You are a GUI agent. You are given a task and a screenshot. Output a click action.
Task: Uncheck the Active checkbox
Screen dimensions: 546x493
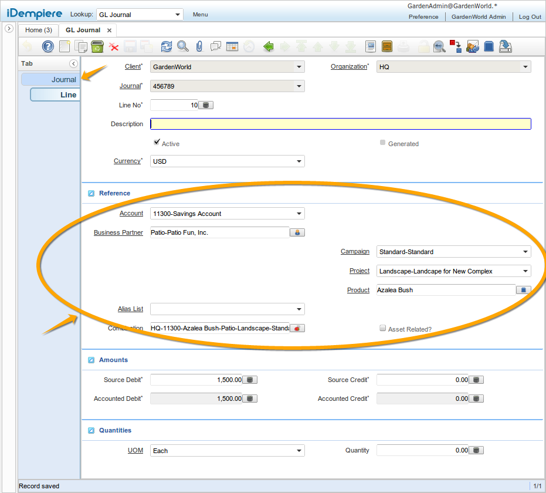click(157, 142)
